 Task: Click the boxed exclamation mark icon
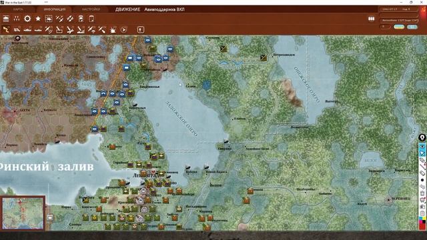(141, 29)
